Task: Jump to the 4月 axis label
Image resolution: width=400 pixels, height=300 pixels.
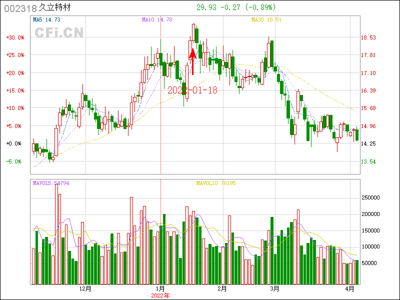Action: tap(350, 288)
